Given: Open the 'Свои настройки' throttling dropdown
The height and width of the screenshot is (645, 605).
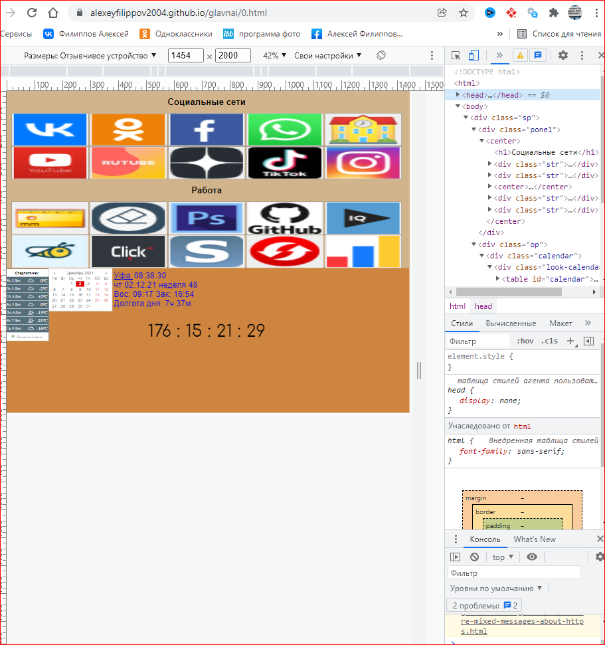Looking at the screenshot, I should (328, 56).
